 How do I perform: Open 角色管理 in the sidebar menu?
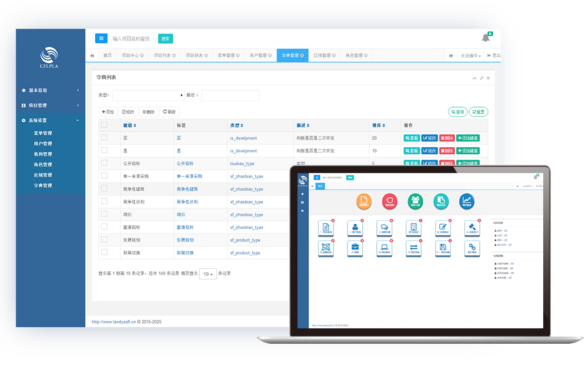tap(43, 165)
